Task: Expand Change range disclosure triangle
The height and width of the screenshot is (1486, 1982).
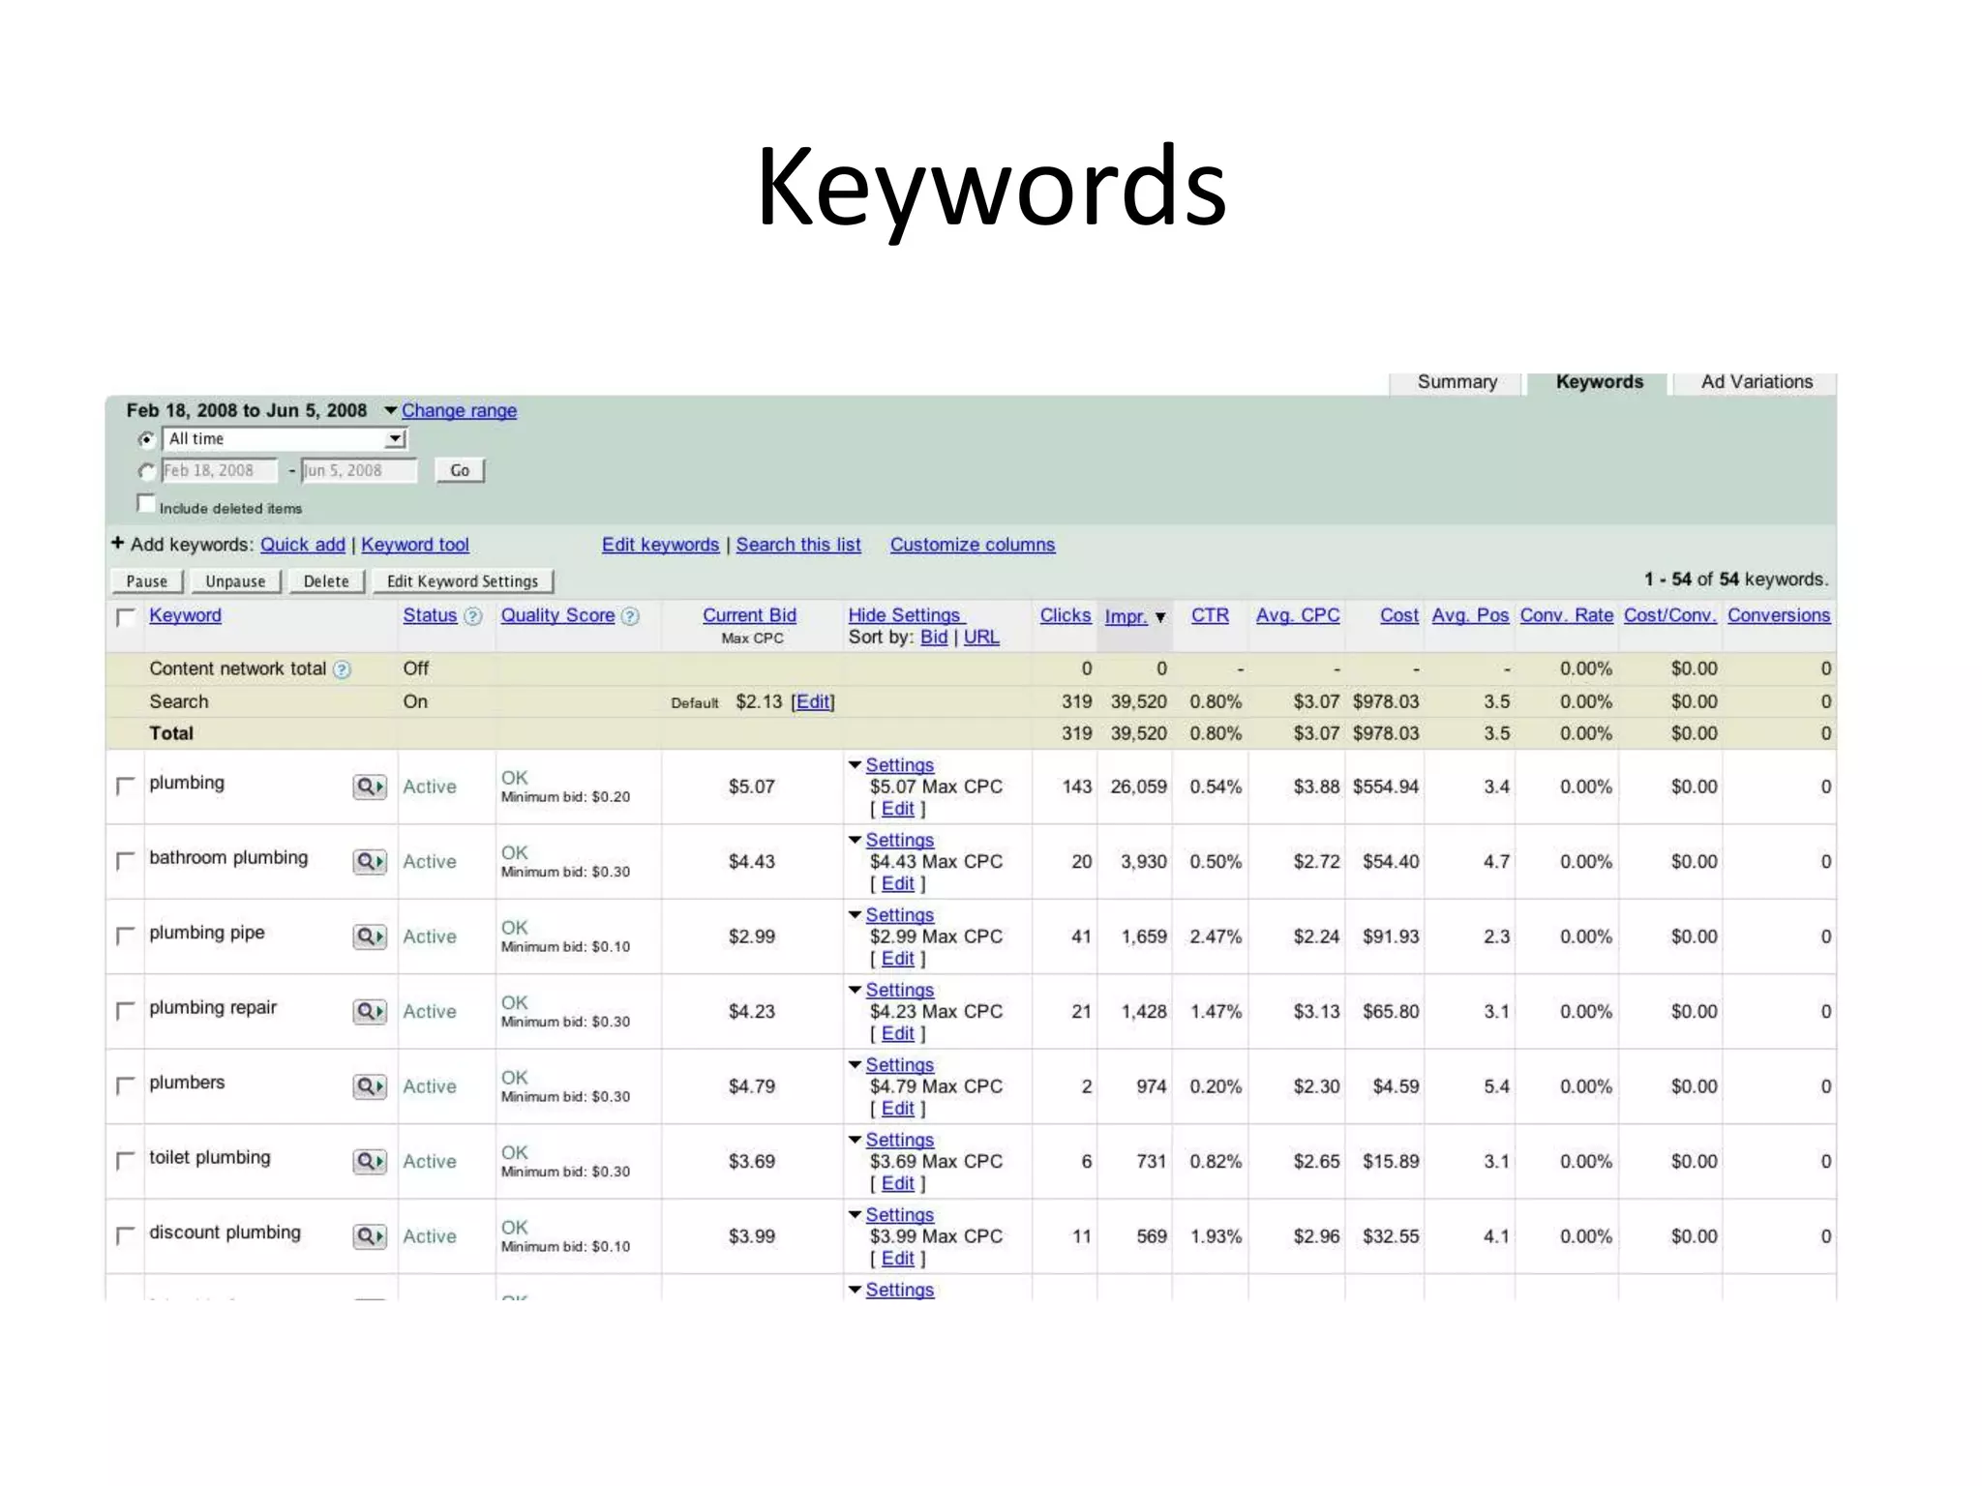Action: click(x=391, y=410)
